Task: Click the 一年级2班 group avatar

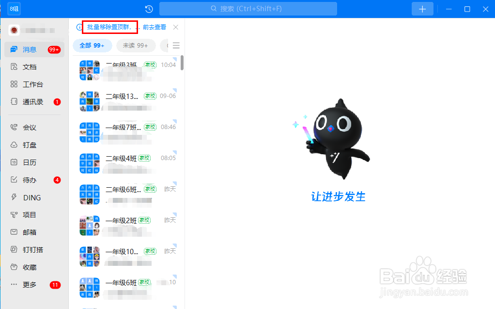Action: (x=90, y=226)
